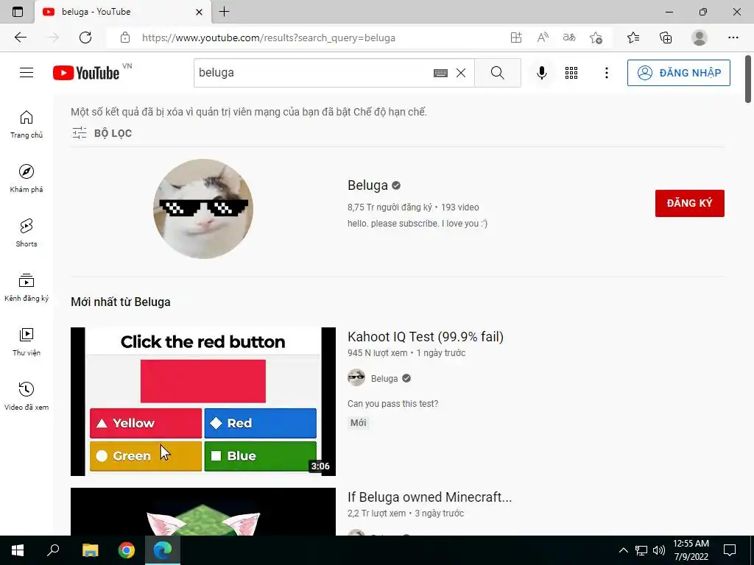
Task: Click inside the YouTube search input field
Action: pyautogui.click(x=312, y=73)
